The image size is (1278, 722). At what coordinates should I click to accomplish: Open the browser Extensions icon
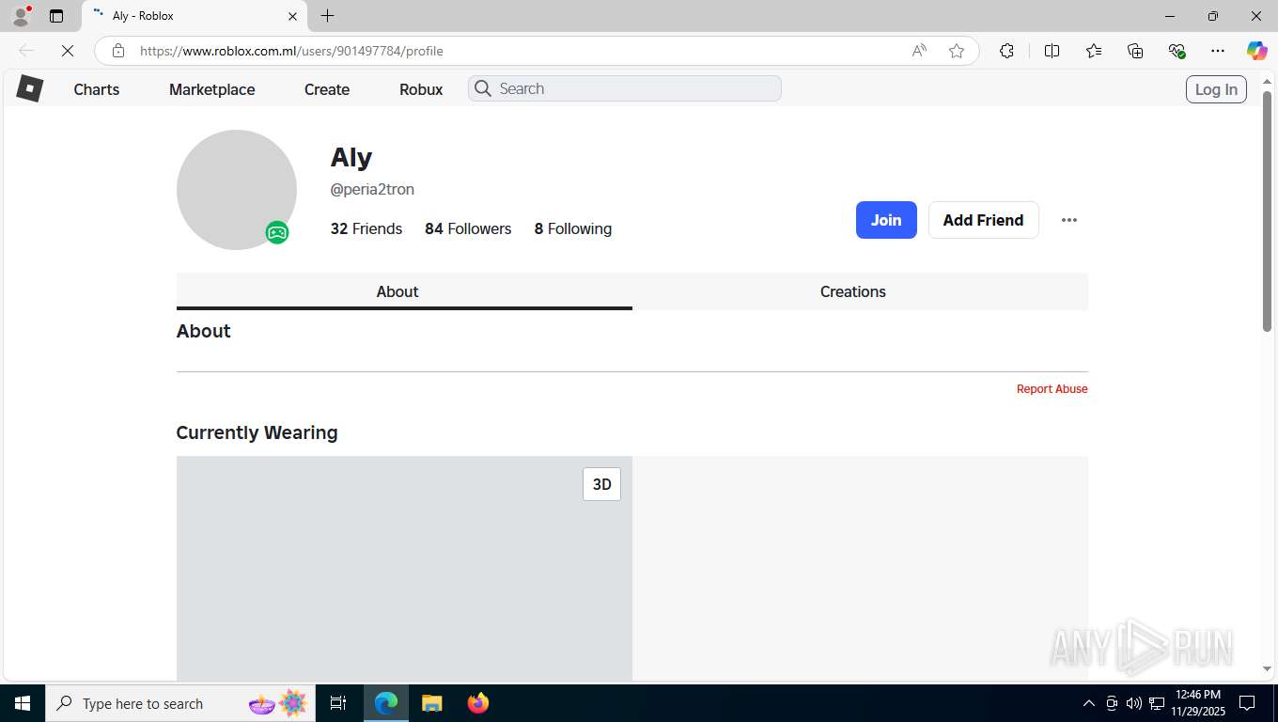click(1006, 51)
